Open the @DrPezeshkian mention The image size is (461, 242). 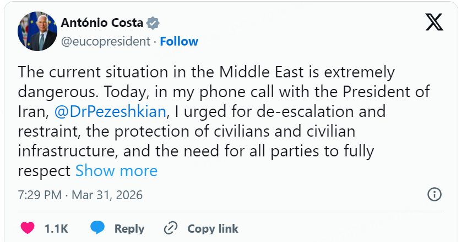[110, 111]
